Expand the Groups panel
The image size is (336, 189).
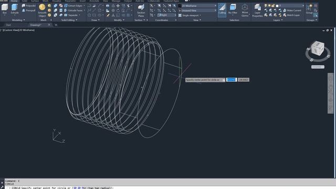tap(312, 20)
